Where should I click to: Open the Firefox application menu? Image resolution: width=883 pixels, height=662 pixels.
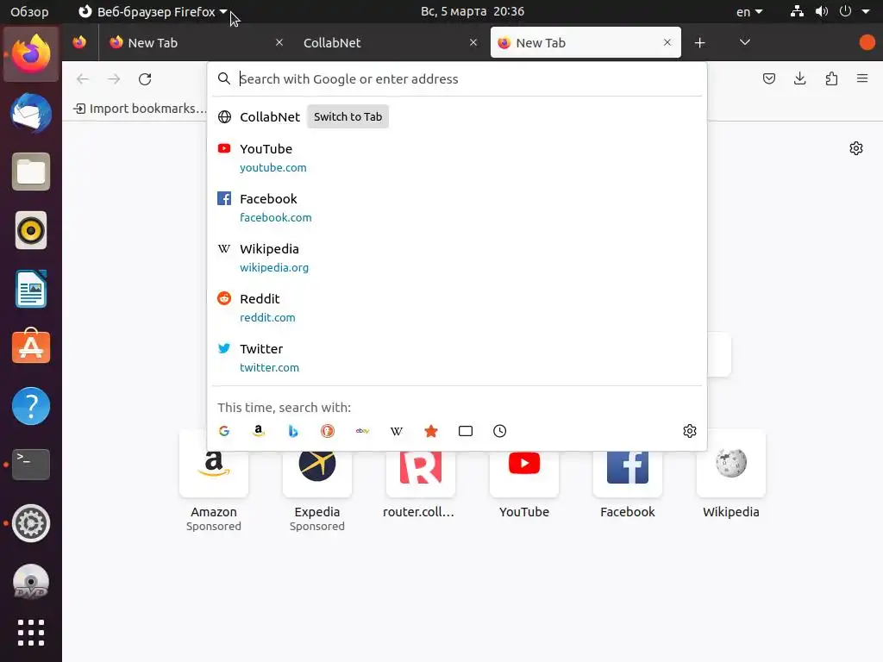coord(862,78)
